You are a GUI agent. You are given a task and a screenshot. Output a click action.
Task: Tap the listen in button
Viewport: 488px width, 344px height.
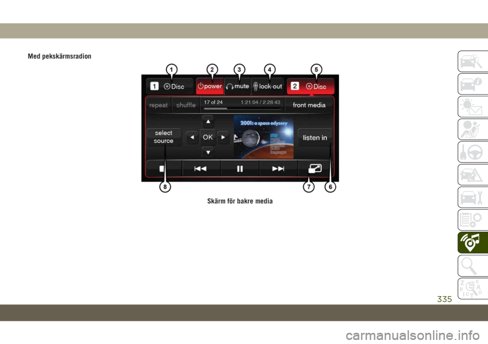click(x=315, y=137)
